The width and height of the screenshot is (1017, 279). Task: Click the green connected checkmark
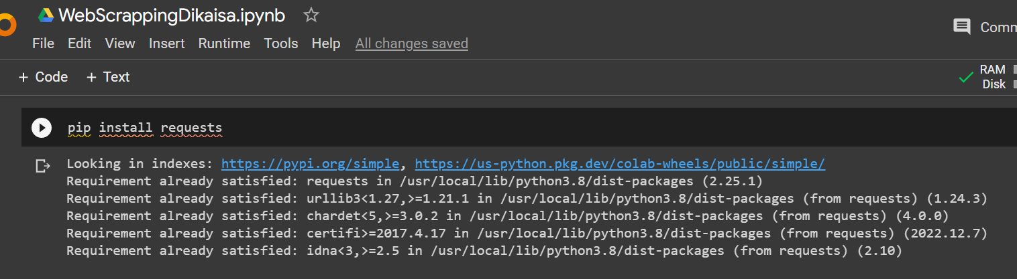tap(966, 78)
